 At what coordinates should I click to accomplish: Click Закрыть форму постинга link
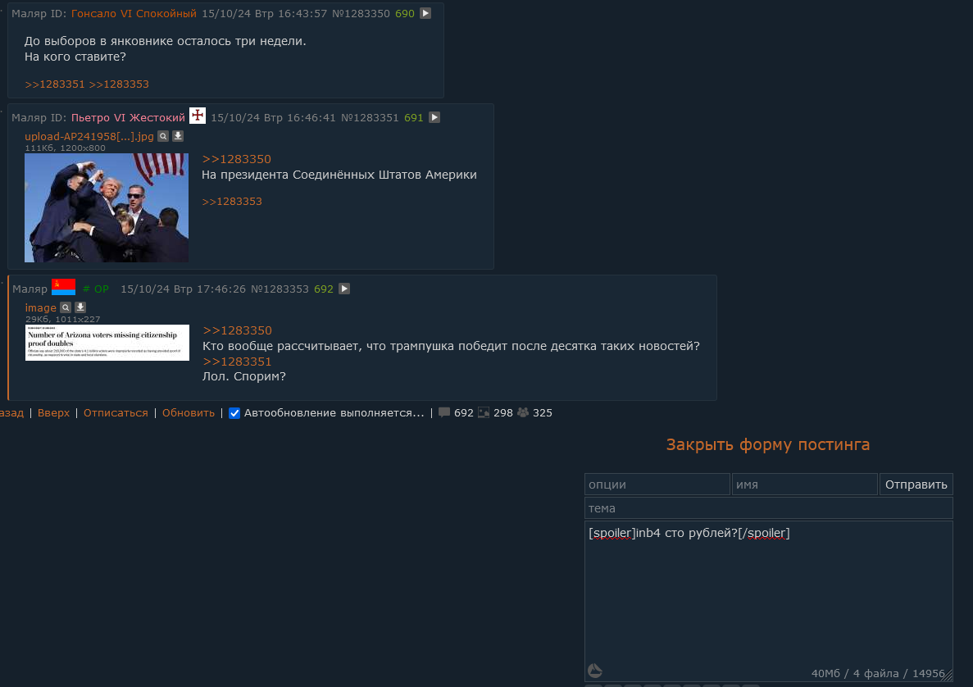767,444
